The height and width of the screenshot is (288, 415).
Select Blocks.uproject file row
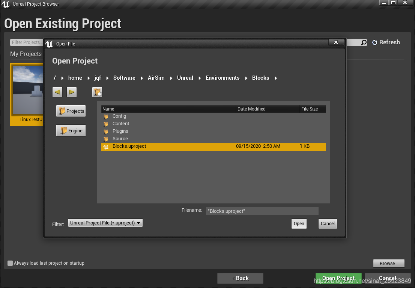tap(214, 147)
